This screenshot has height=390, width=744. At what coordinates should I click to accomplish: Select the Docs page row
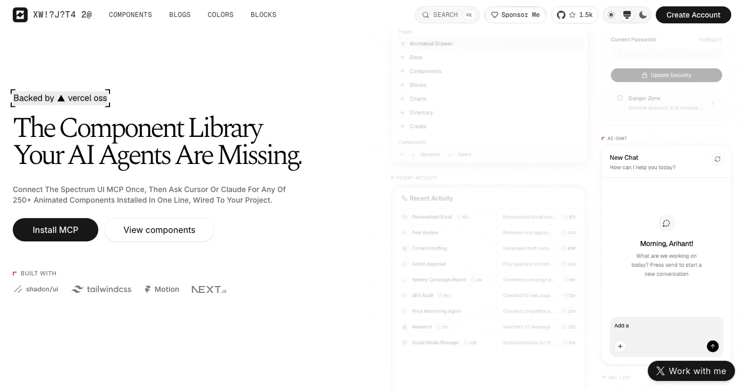[x=492, y=57]
